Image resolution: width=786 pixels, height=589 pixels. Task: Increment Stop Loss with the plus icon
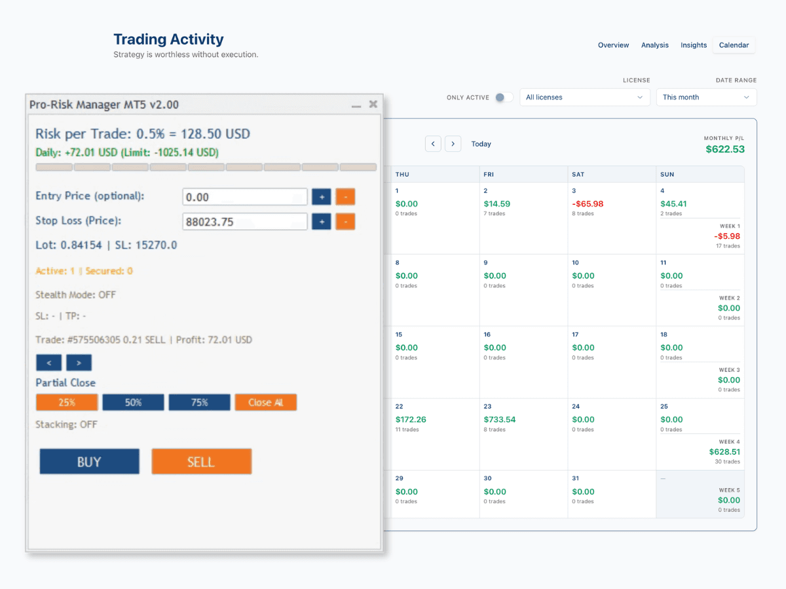321,221
